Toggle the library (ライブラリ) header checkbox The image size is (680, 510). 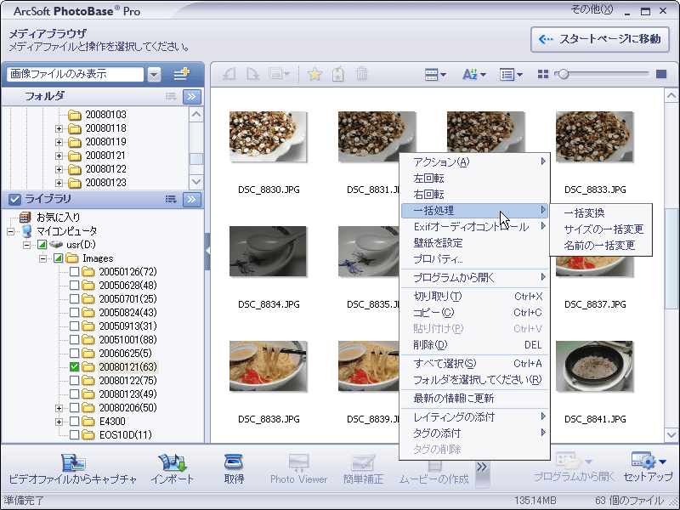(14, 199)
